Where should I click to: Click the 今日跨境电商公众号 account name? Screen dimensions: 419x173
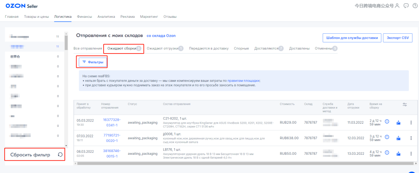(x=374, y=5)
